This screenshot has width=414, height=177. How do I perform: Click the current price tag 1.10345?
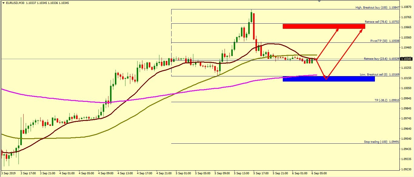pyautogui.click(x=406, y=59)
